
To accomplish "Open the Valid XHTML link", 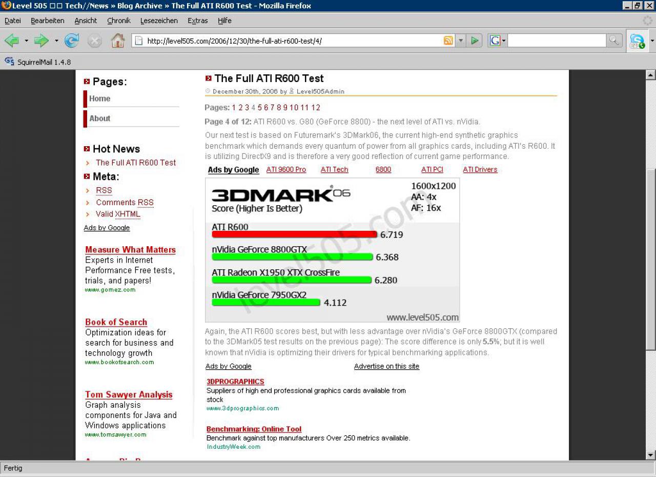I will (118, 214).
